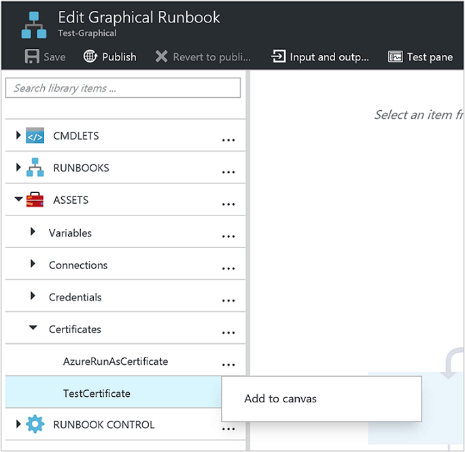Expand the RUNBOOKS tree section
The height and width of the screenshot is (452, 465).
point(18,168)
